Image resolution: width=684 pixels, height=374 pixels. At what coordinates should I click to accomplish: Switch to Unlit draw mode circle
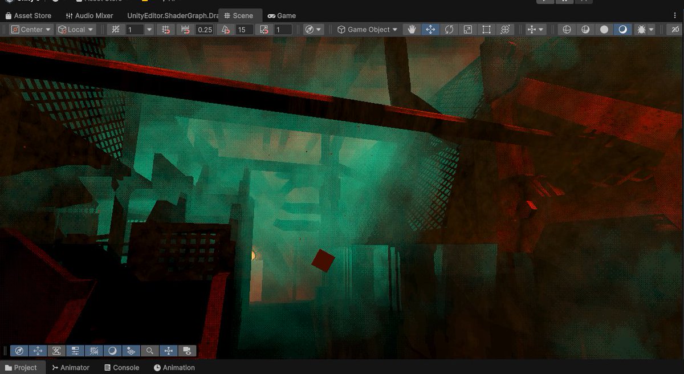[x=604, y=29]
